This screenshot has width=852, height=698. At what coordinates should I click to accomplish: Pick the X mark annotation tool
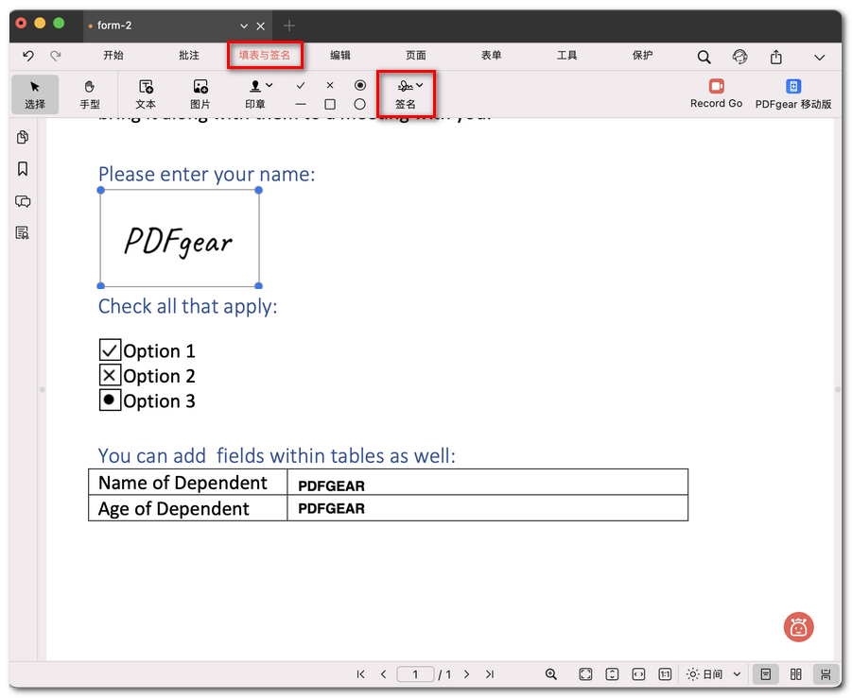coord(332,86)
